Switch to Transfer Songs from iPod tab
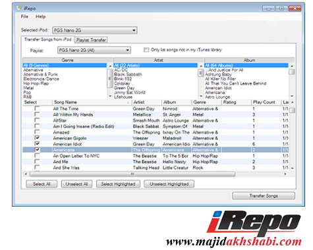Image resolution: width=313 pixels, height=250 pixels. [48, 39]
